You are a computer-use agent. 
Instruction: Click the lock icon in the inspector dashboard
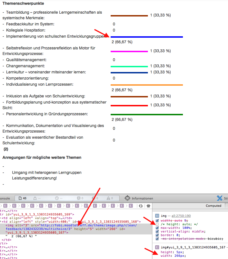click(35, 198)
